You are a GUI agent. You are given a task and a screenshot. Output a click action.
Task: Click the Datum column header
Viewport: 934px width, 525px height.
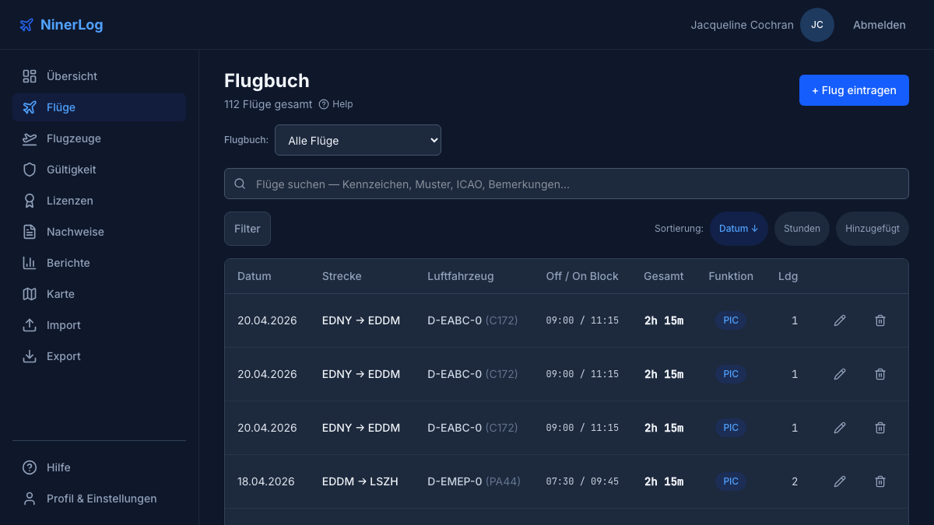(255, 276)
